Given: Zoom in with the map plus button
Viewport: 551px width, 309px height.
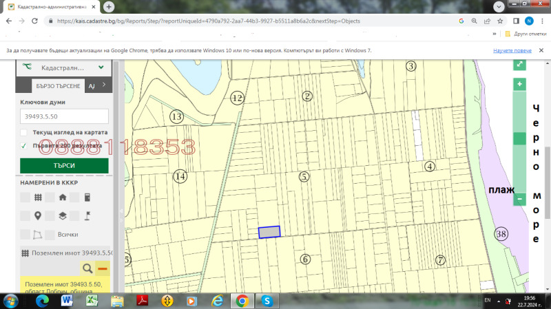Looking at the screenshot, I should [x=520, y=84].
